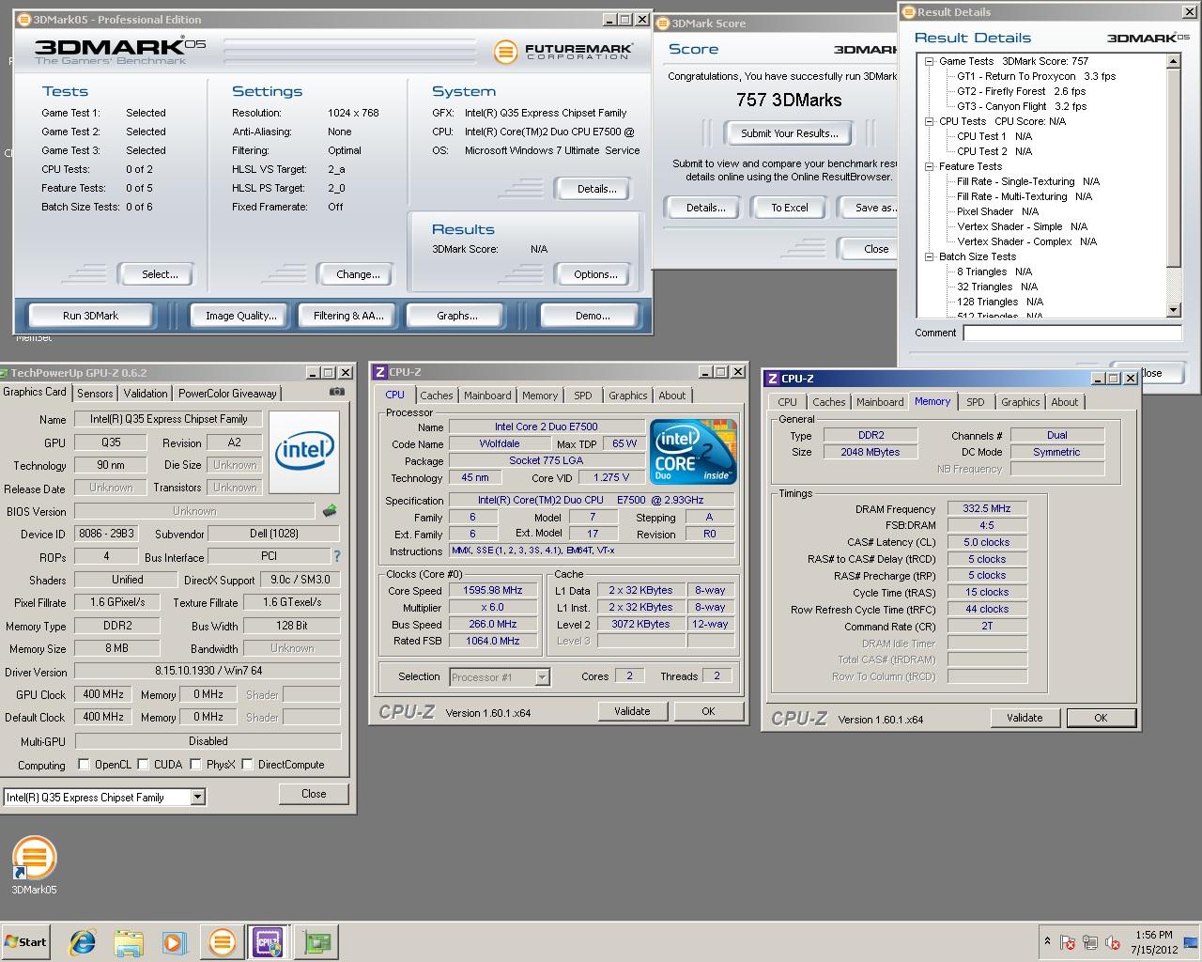Viewport: 1202px width, 962px height.
Task: Click the Bus Interface question mark icon
Action: pos(337,556)
